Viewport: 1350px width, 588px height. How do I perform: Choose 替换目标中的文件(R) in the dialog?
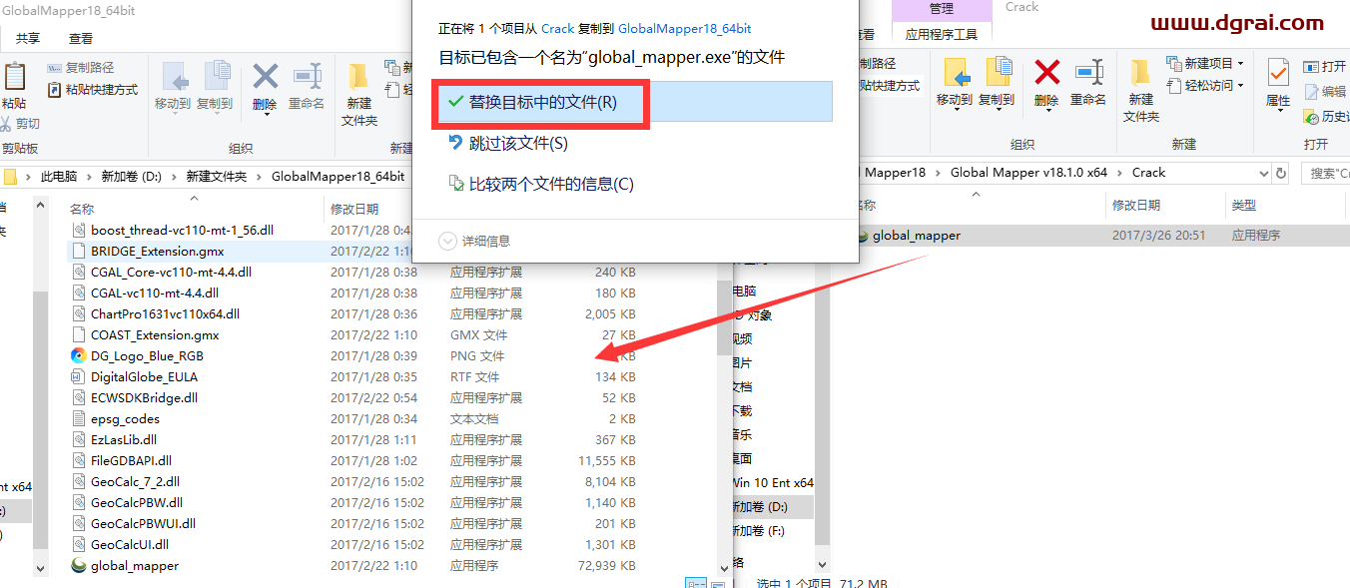coord(634,102)
